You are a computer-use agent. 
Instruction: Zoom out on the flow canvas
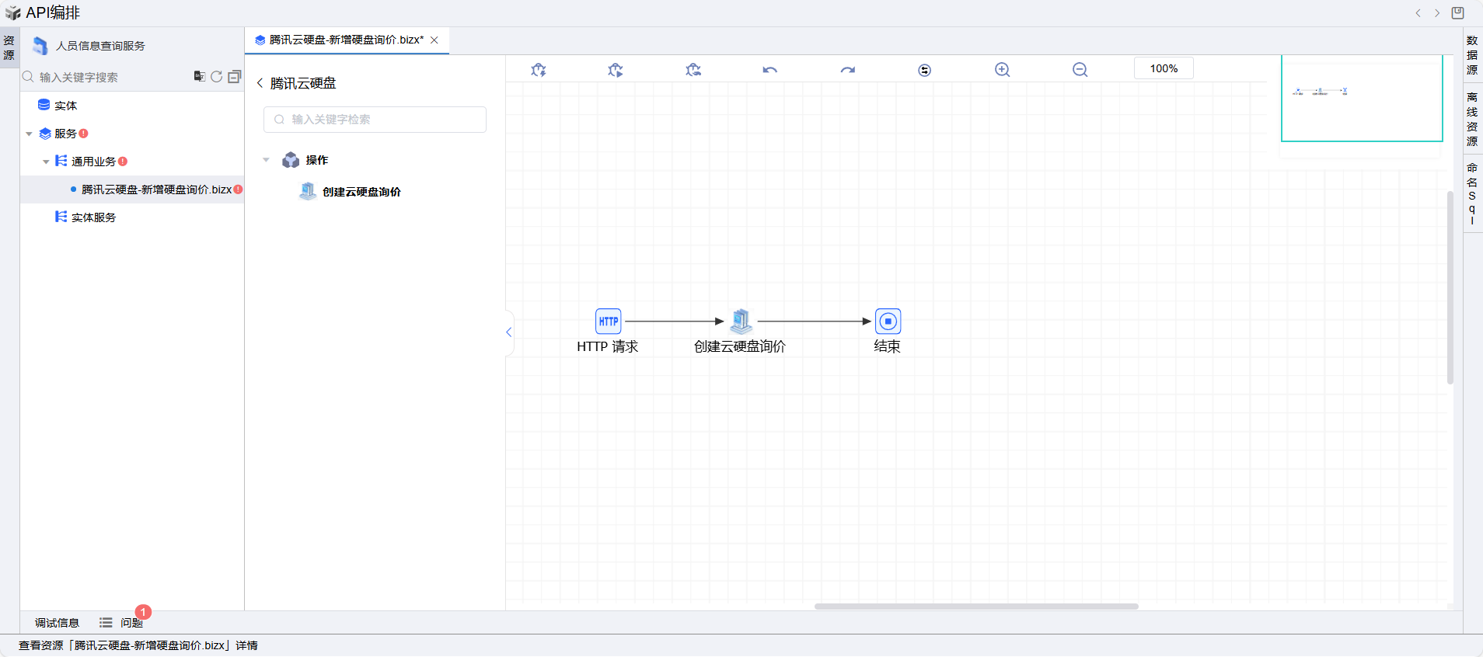pyautogui.click(x=1080, y=70)
